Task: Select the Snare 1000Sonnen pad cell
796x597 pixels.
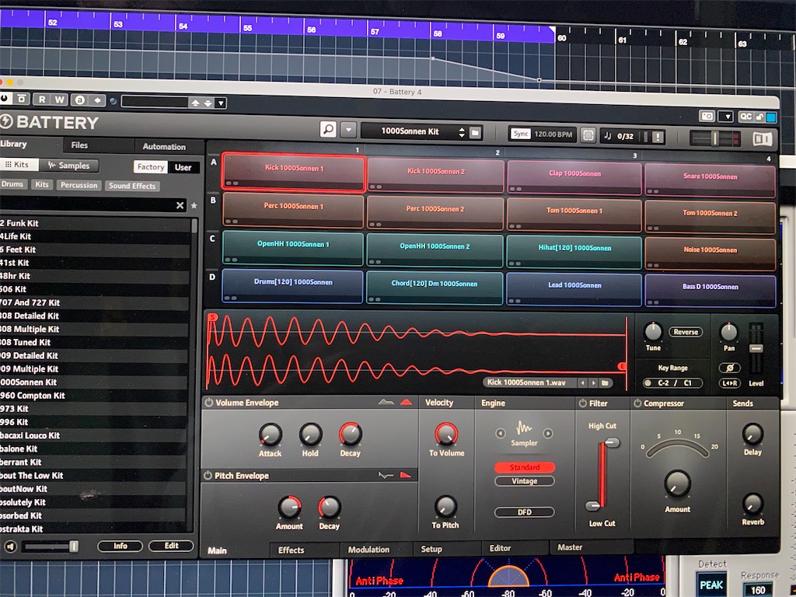Action: point(710,176)
